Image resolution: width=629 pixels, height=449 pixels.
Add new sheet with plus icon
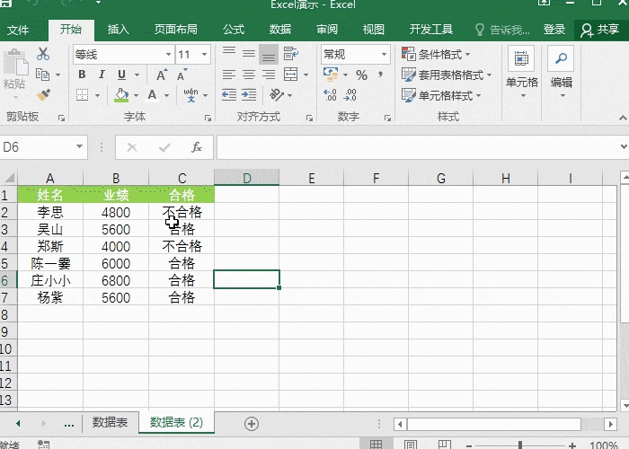pos(252,423)
